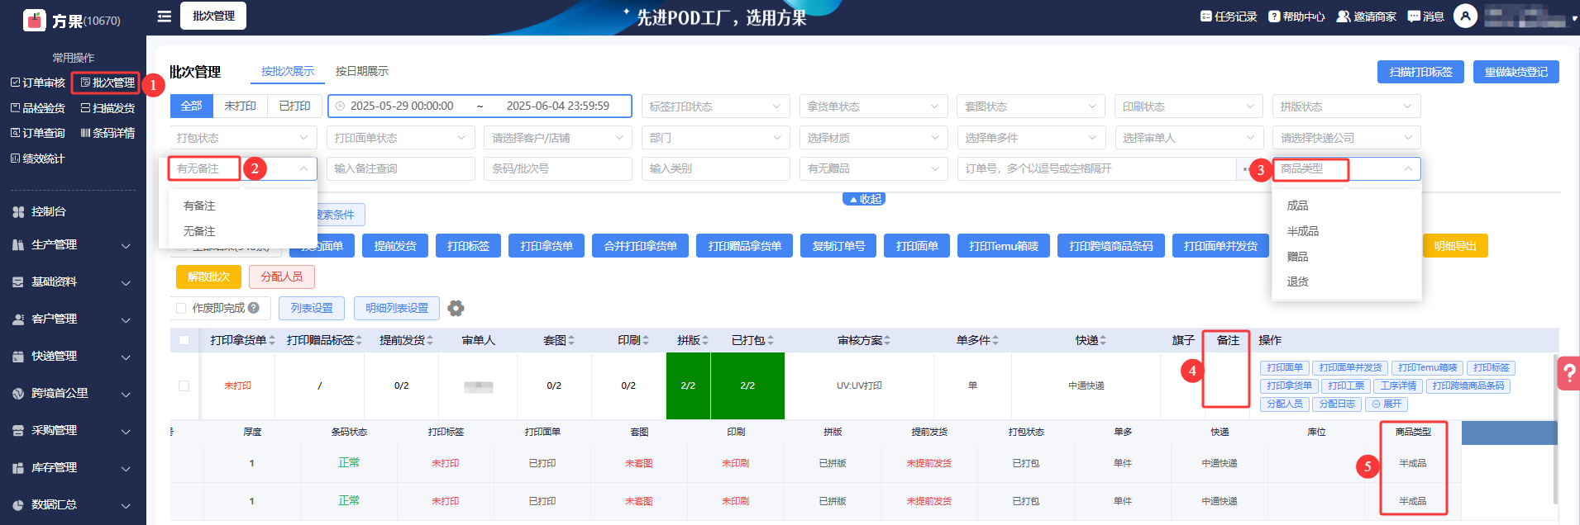Expand 生产管理 sidebar menu
Viewport: 1580px width, 525px height.
tap(73, 245)
